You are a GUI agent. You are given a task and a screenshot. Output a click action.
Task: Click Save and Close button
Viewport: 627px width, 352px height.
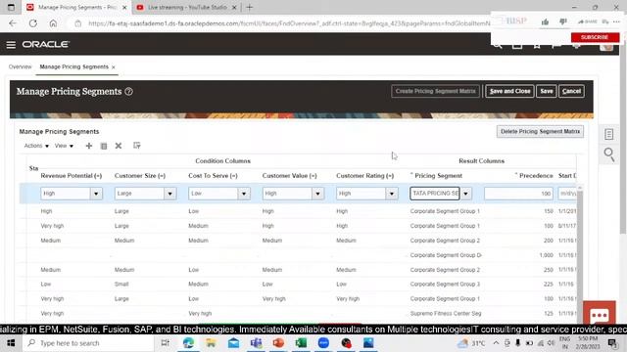pyautogui.click(x=509, y=91)
